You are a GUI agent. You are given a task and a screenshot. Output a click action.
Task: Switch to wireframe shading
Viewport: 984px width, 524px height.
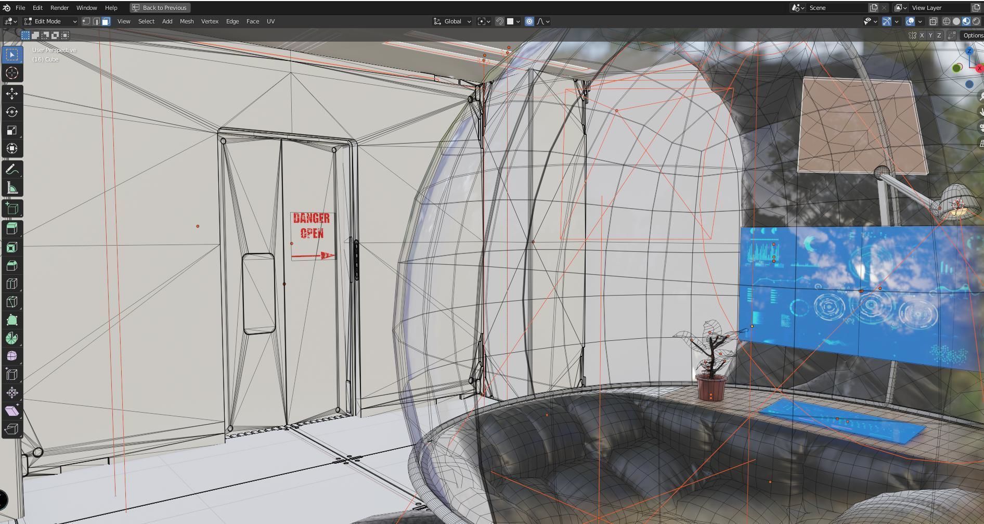click(947, 21)
